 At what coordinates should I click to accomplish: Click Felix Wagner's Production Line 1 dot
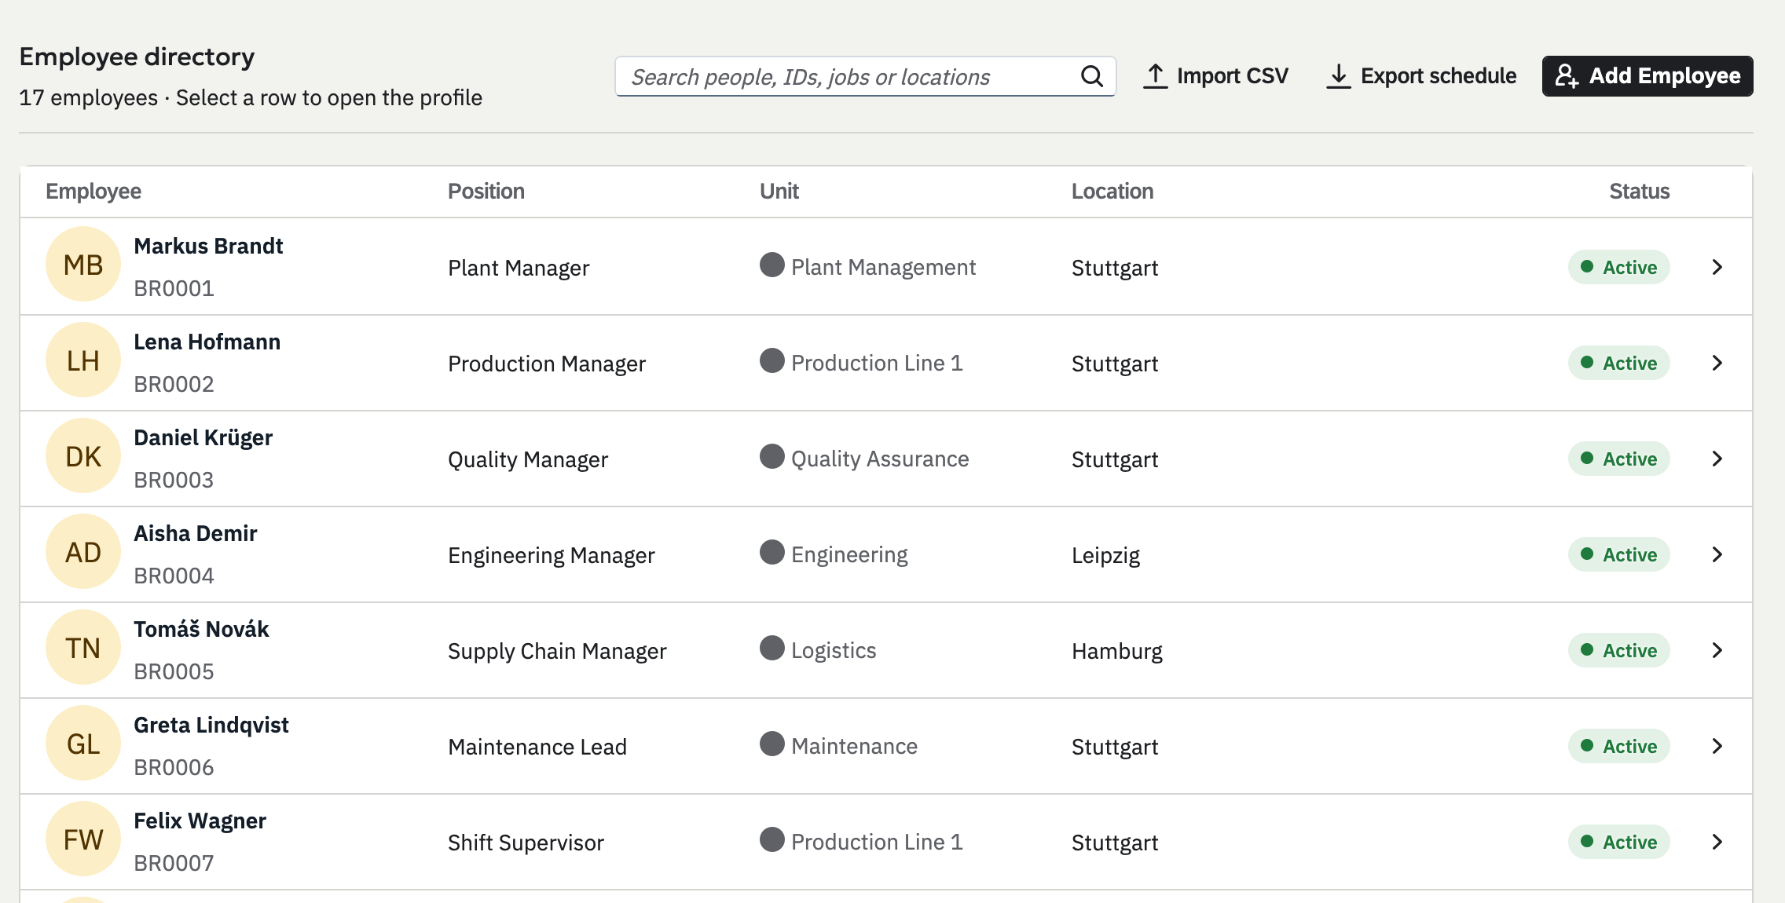coord(772,839)
